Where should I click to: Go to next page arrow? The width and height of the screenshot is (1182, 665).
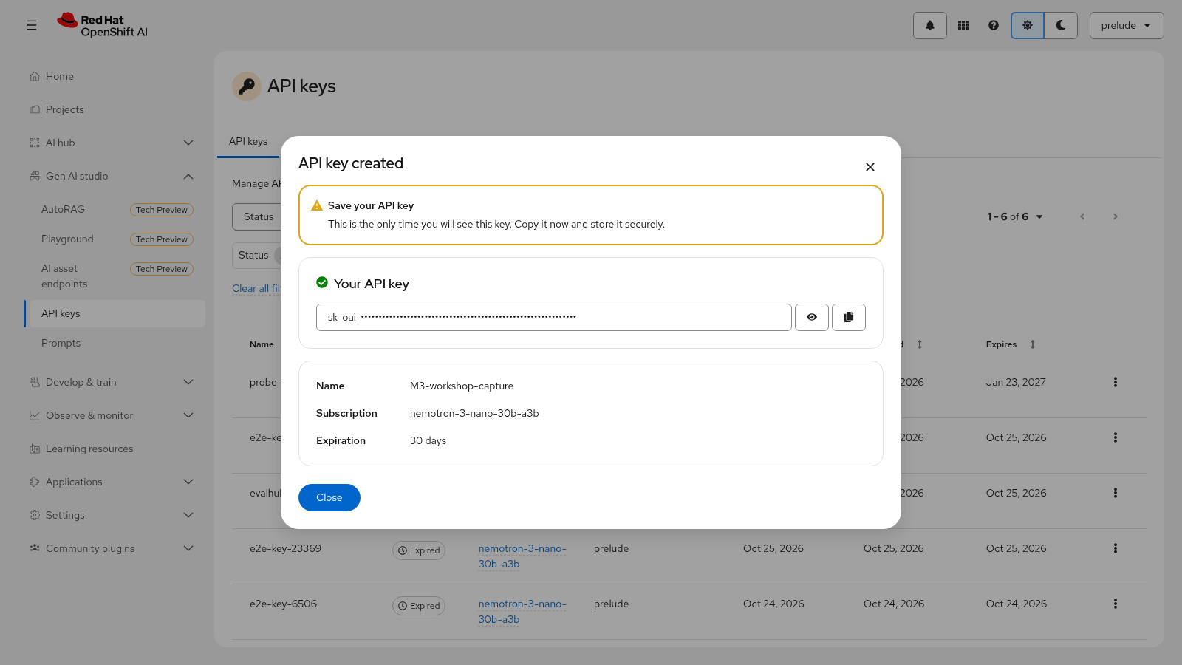click(1116, 216)
